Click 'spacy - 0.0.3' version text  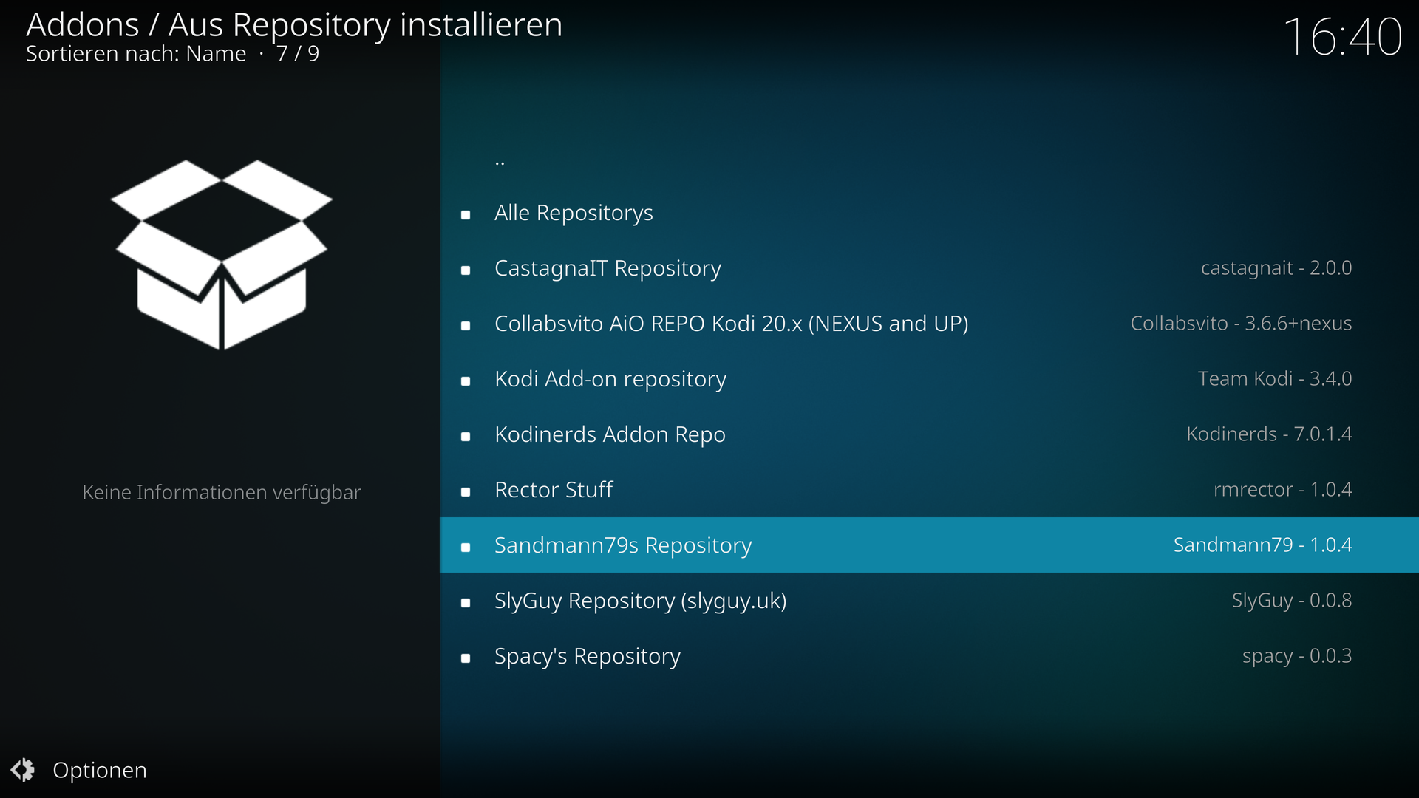click(1297, 656)
